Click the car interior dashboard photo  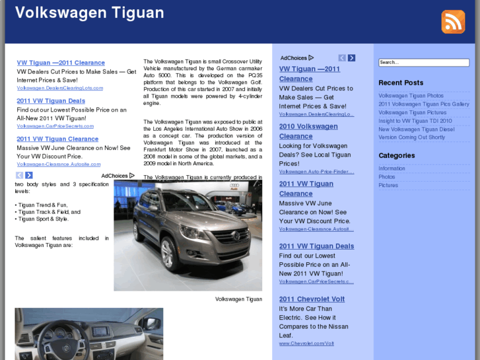coord(89,334)
